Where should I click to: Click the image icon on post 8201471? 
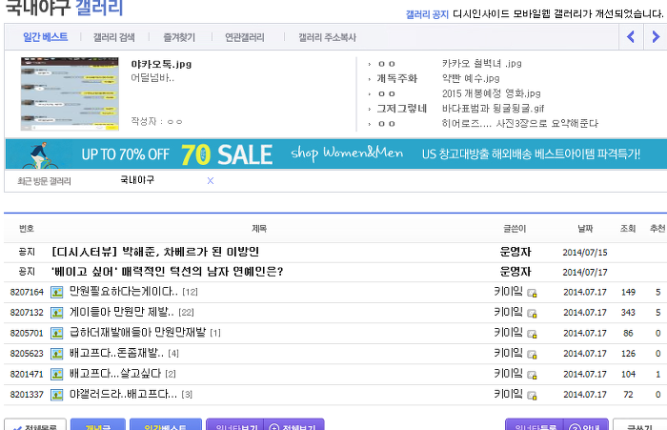(56, 375)
